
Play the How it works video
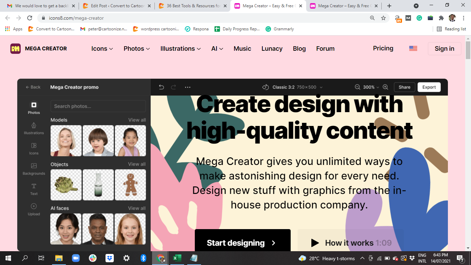click(x=350, y=241)
